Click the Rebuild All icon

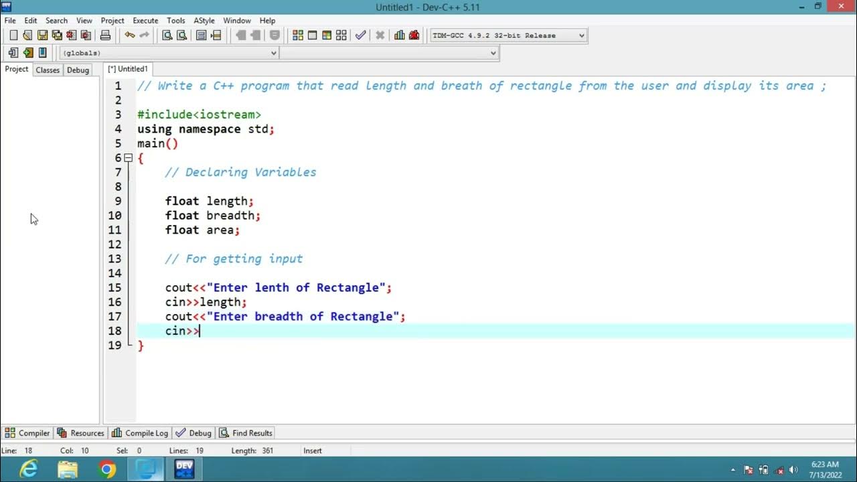[x=341, y=35]
